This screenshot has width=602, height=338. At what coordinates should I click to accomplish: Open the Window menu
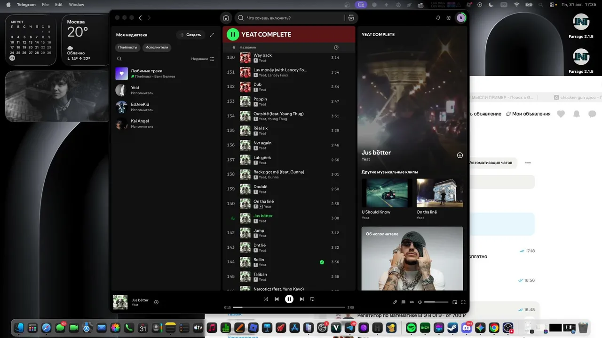coord(77,5)
